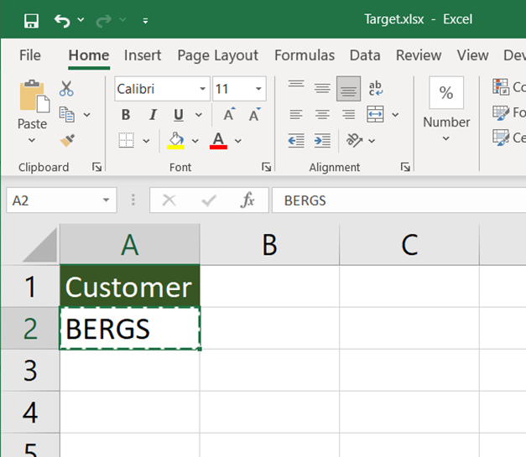526x457 pixels.
Task: Toggle Bottom Align for the cell
Action: 349,88
